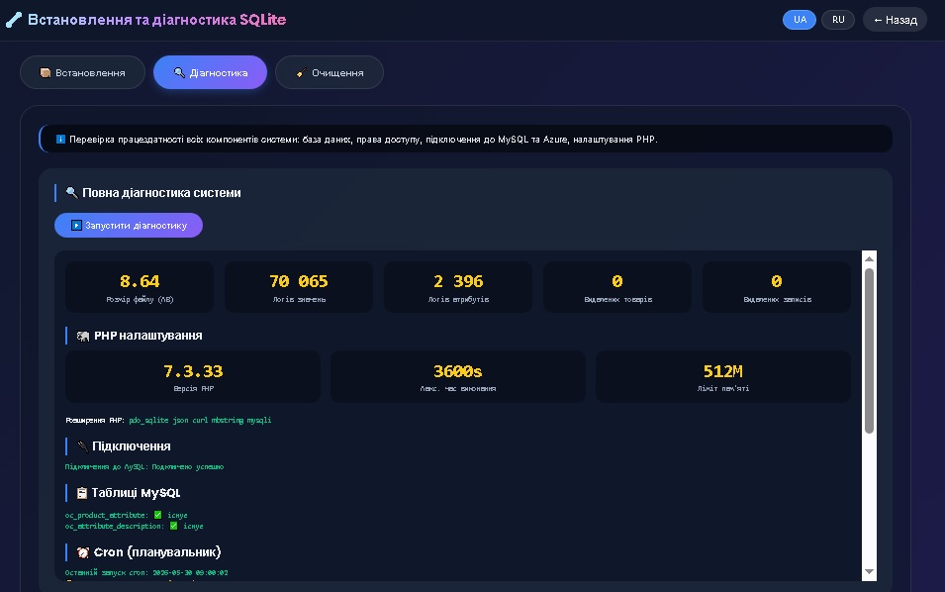This screenshot has width=945, height=592.
Task: Click the alarm clock icon beside Cron
Action: tap(82, 552)
